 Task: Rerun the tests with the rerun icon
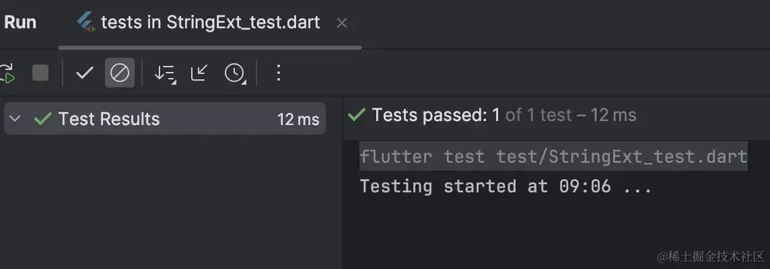point(7,73)
